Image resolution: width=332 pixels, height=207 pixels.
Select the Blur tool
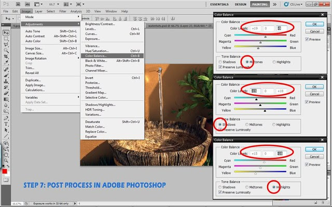pyautogui.click(x=6, y=105)
